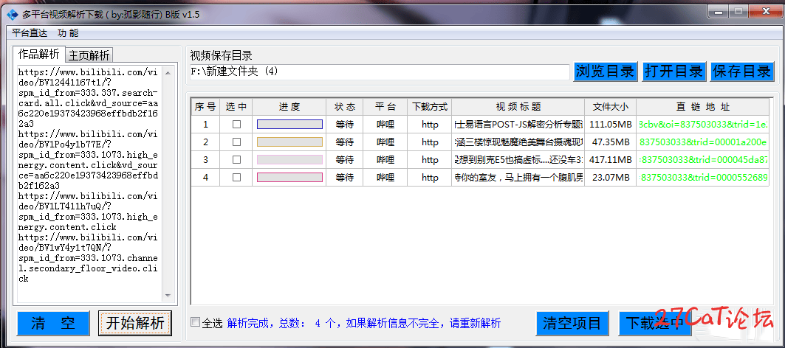
Task: Click the 视频标题 column header
Action: pos(518,107)
